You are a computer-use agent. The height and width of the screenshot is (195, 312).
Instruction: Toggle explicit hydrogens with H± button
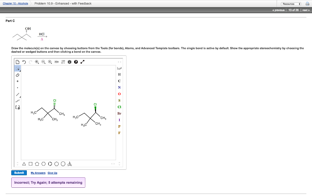click(57, 62)
